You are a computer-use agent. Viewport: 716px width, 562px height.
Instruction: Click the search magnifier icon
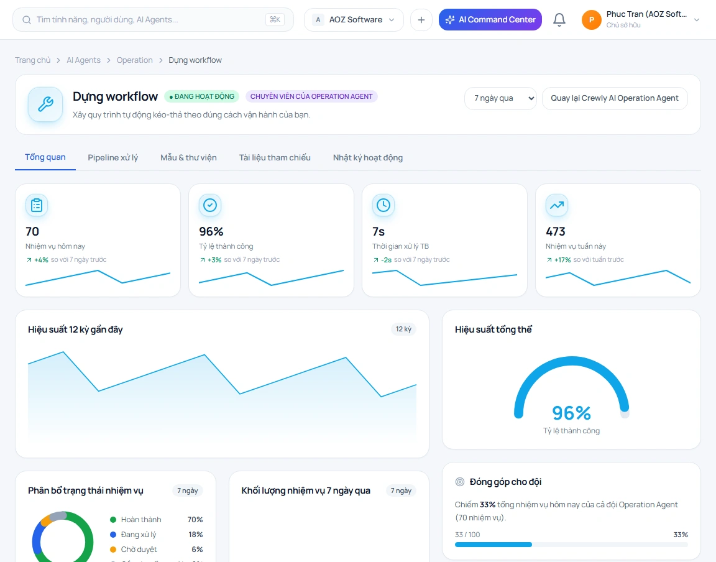point(27,20)
